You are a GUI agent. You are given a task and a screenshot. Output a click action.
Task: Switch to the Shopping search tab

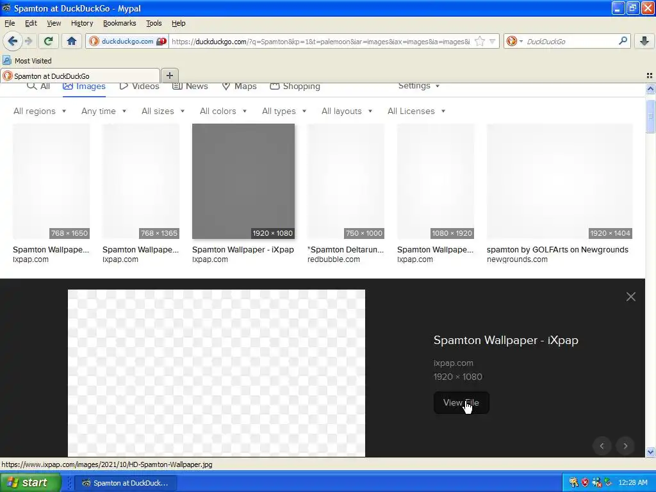tap(295, 86)
